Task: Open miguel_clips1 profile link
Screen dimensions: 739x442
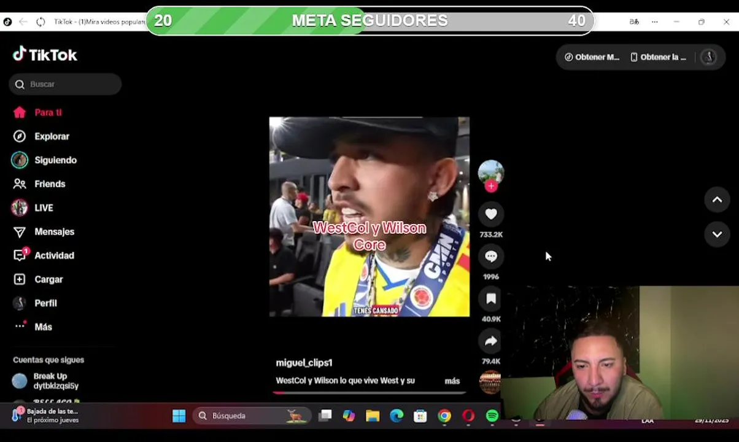Action: [304, 363]
